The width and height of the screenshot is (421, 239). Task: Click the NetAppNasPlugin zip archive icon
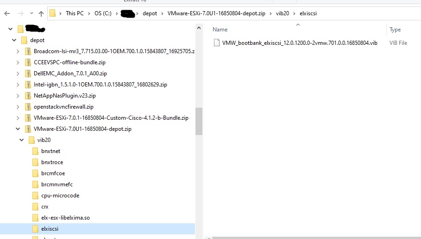[x=28, y=96]
